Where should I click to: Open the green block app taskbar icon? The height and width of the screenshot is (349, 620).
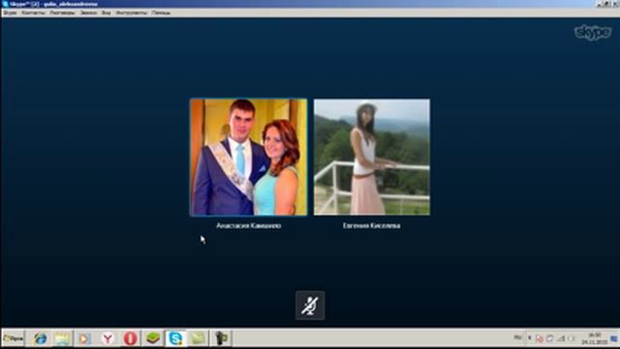coord(153,338)
